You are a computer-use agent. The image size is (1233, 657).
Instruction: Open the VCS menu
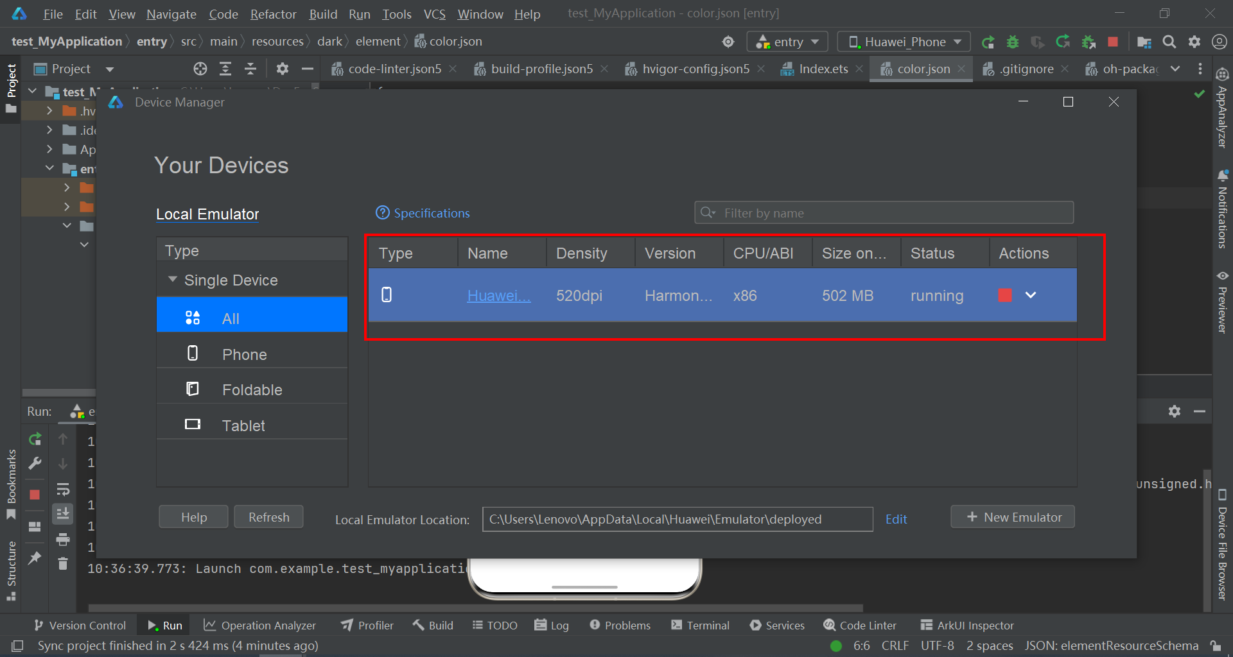coord(434,14)
